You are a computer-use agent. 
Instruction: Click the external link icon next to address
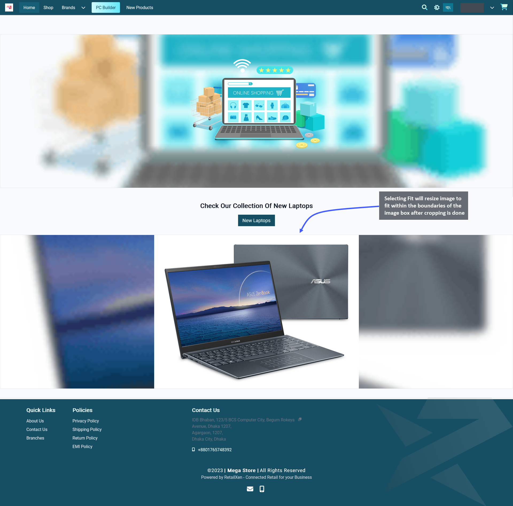300,419
